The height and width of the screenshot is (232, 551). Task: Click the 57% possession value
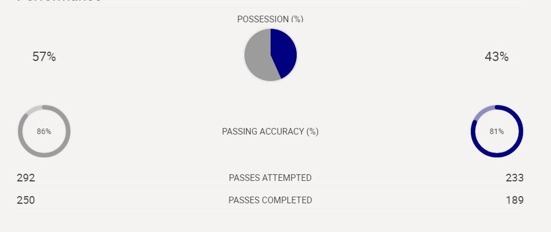click(44, 57)
